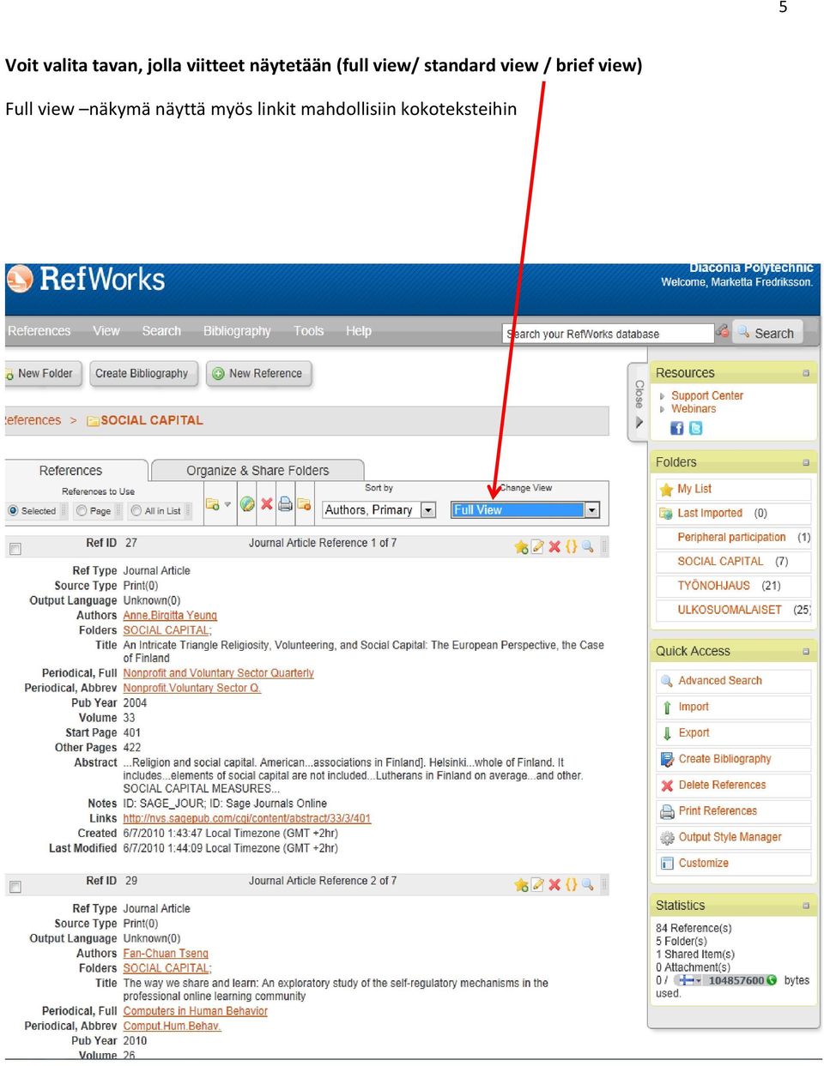Choose the Page radio button
The height and width of the screenshot is (1066, 824).
point(82,511)
